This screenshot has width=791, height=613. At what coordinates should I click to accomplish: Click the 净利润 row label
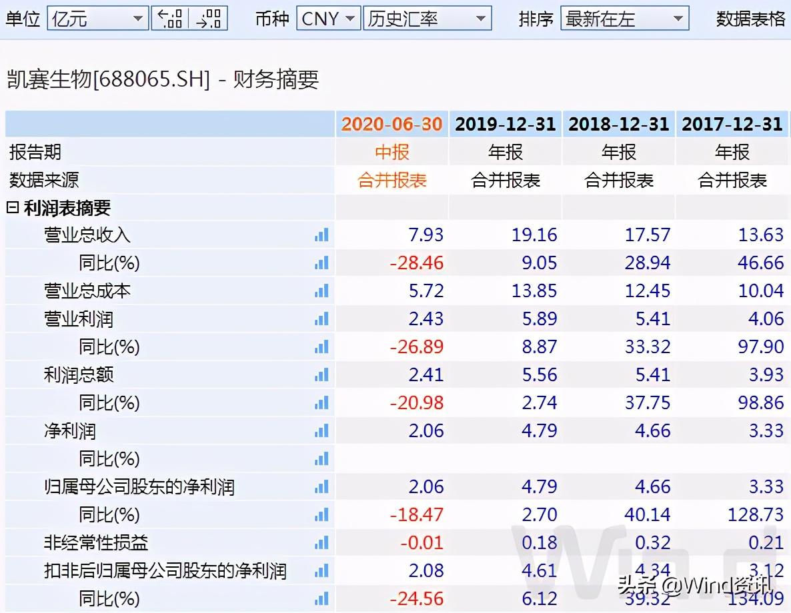coord(69,430)
